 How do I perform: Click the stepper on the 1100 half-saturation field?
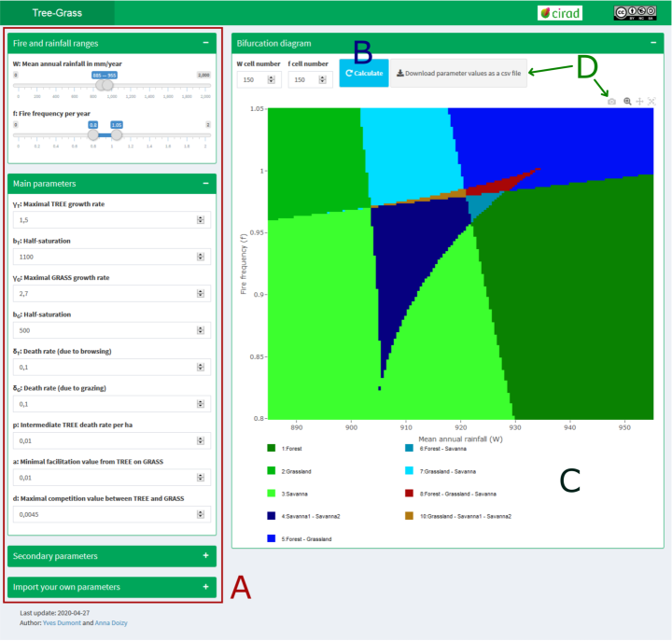[x=200, y=257]
